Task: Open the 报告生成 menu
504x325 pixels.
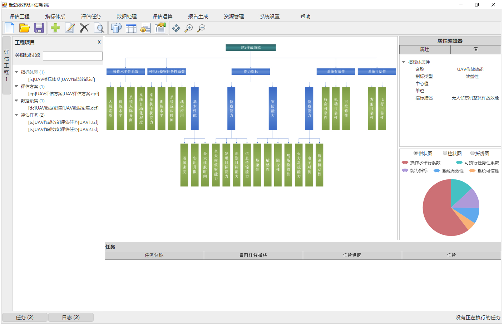Action: click(x=198, y=16)
